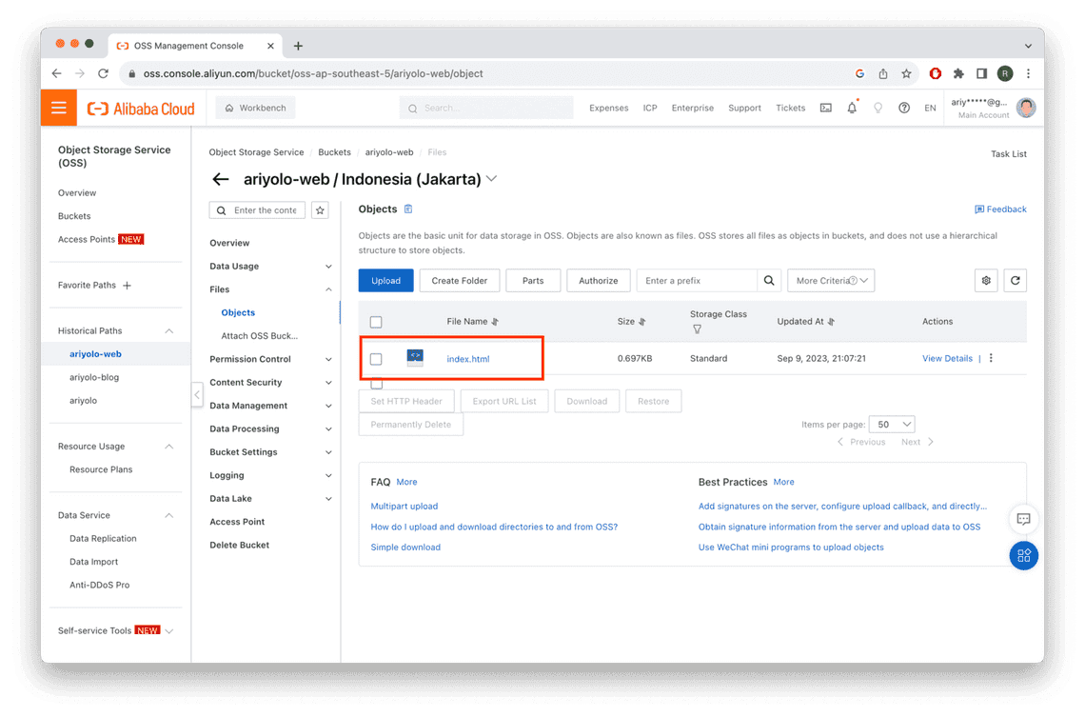Open Cloud Shell terminal icon
Screen dimensions: 1085x717
click(825, 109)
